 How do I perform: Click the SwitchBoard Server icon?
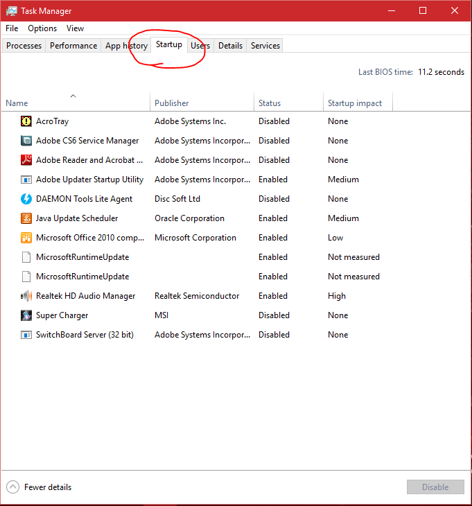(x=26, y=335)
